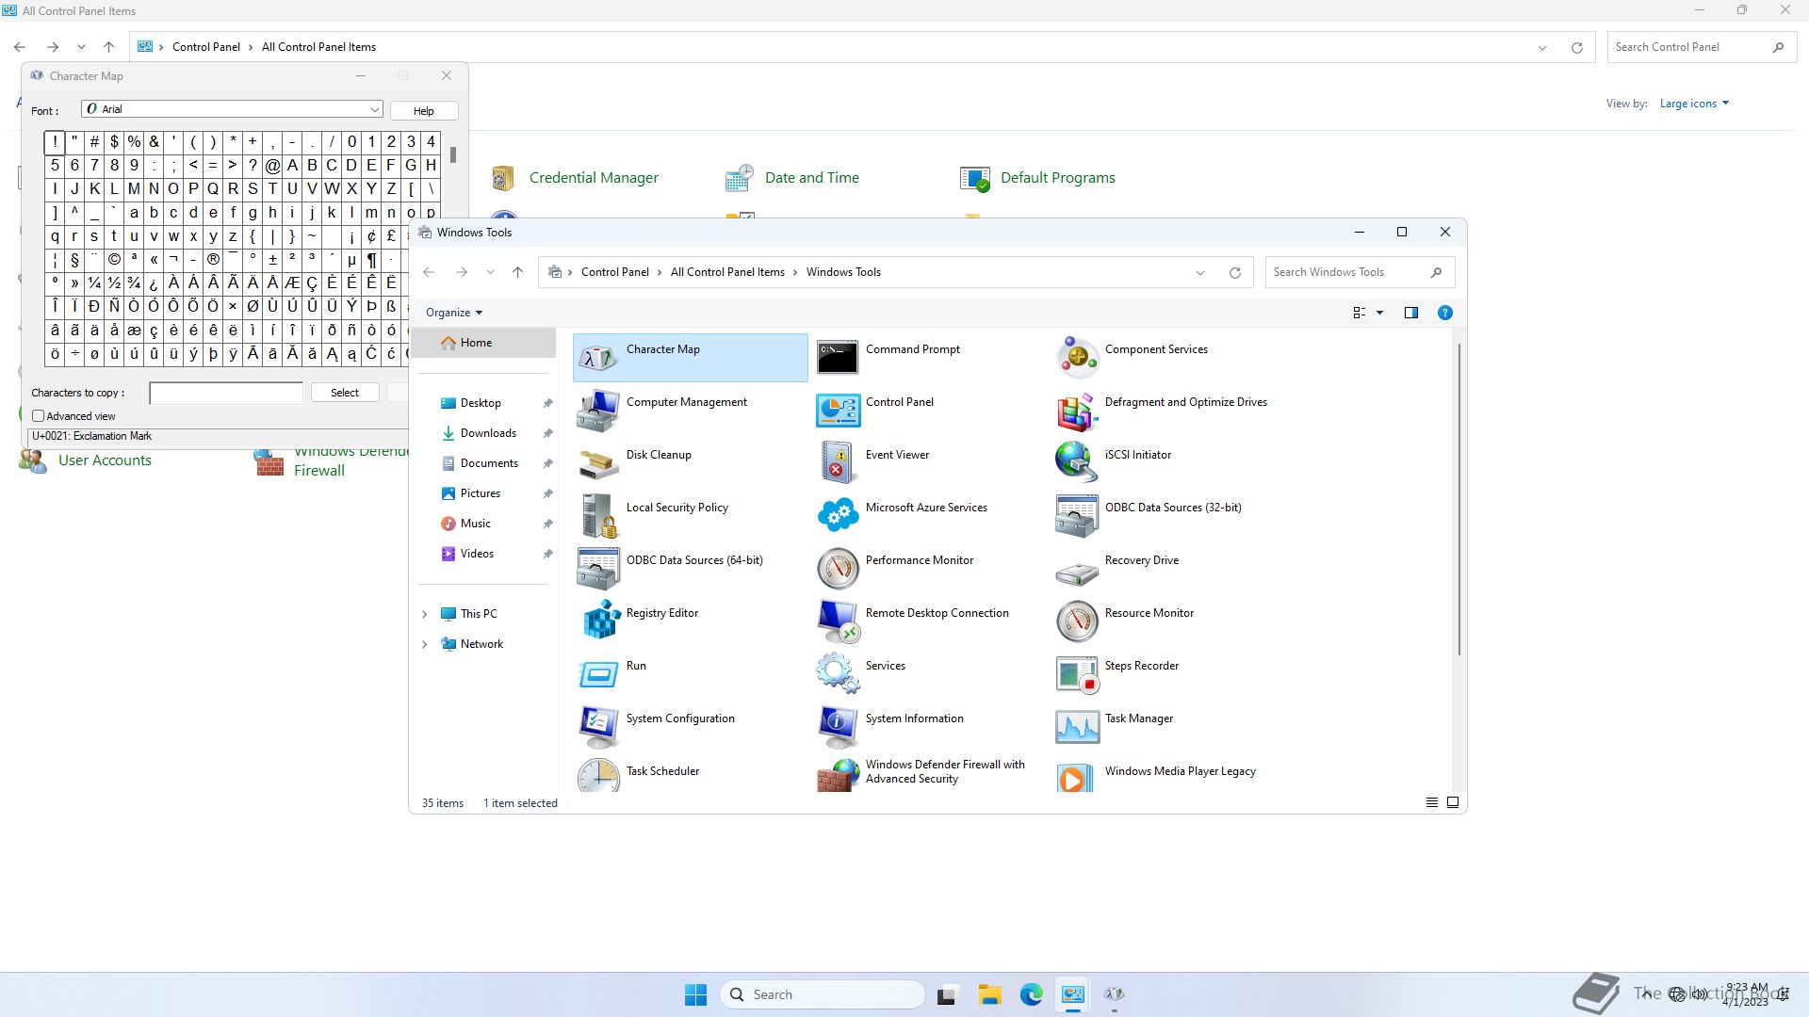Expand Windows Tools address bar history dropdown
Viewport: 1809px width, 1017px height.
click(x=1200, y=273)
